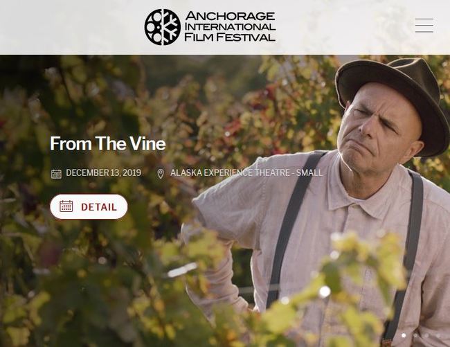Open the From The Vine title

107,143
